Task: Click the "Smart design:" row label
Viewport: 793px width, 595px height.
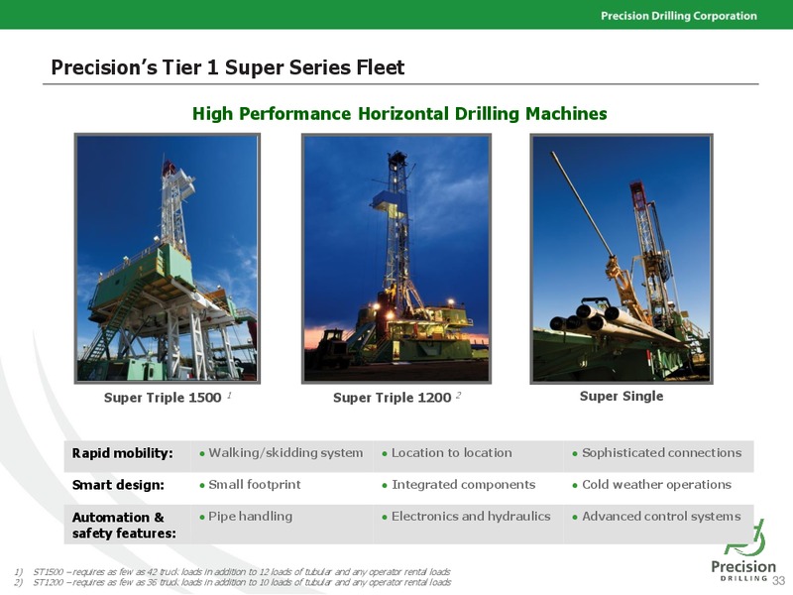Action: pyautogui.click(x=118, y=485)
